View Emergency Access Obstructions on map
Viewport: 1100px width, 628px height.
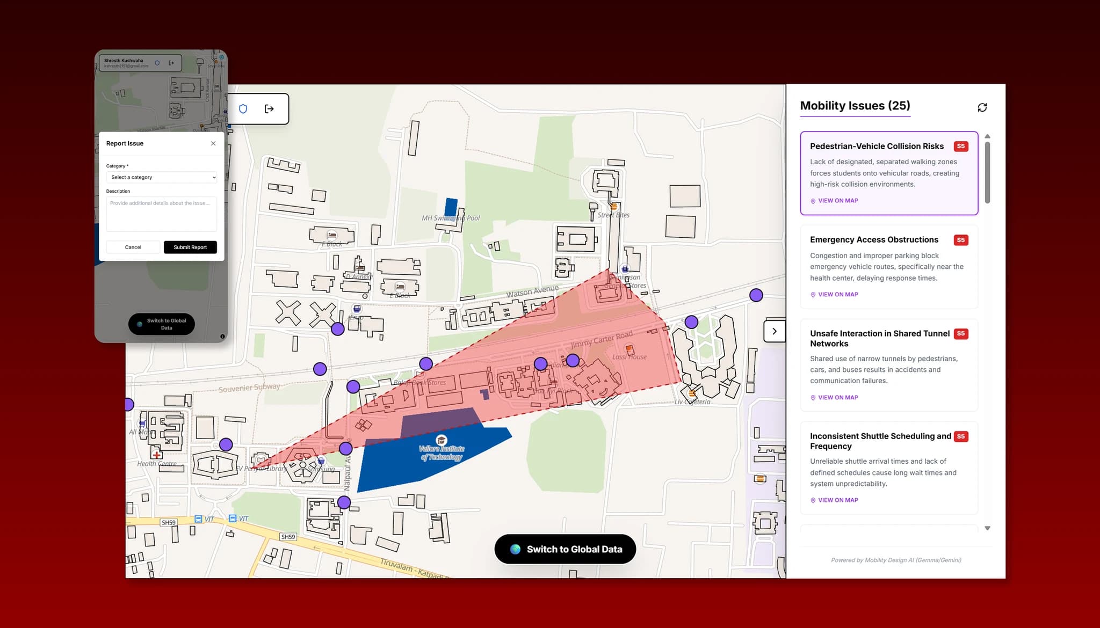pos(834,295)
